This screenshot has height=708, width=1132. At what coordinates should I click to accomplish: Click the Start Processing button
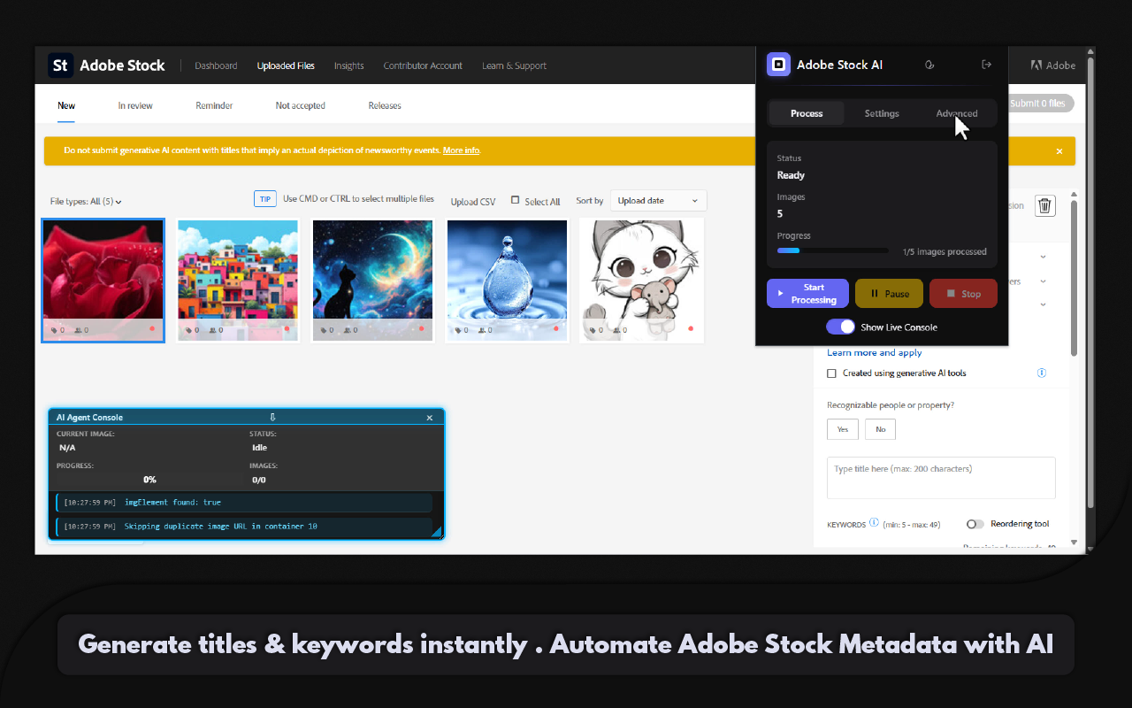(x=807, y=294)
